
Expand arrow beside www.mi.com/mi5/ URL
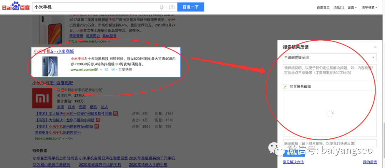tap(101, 70)
